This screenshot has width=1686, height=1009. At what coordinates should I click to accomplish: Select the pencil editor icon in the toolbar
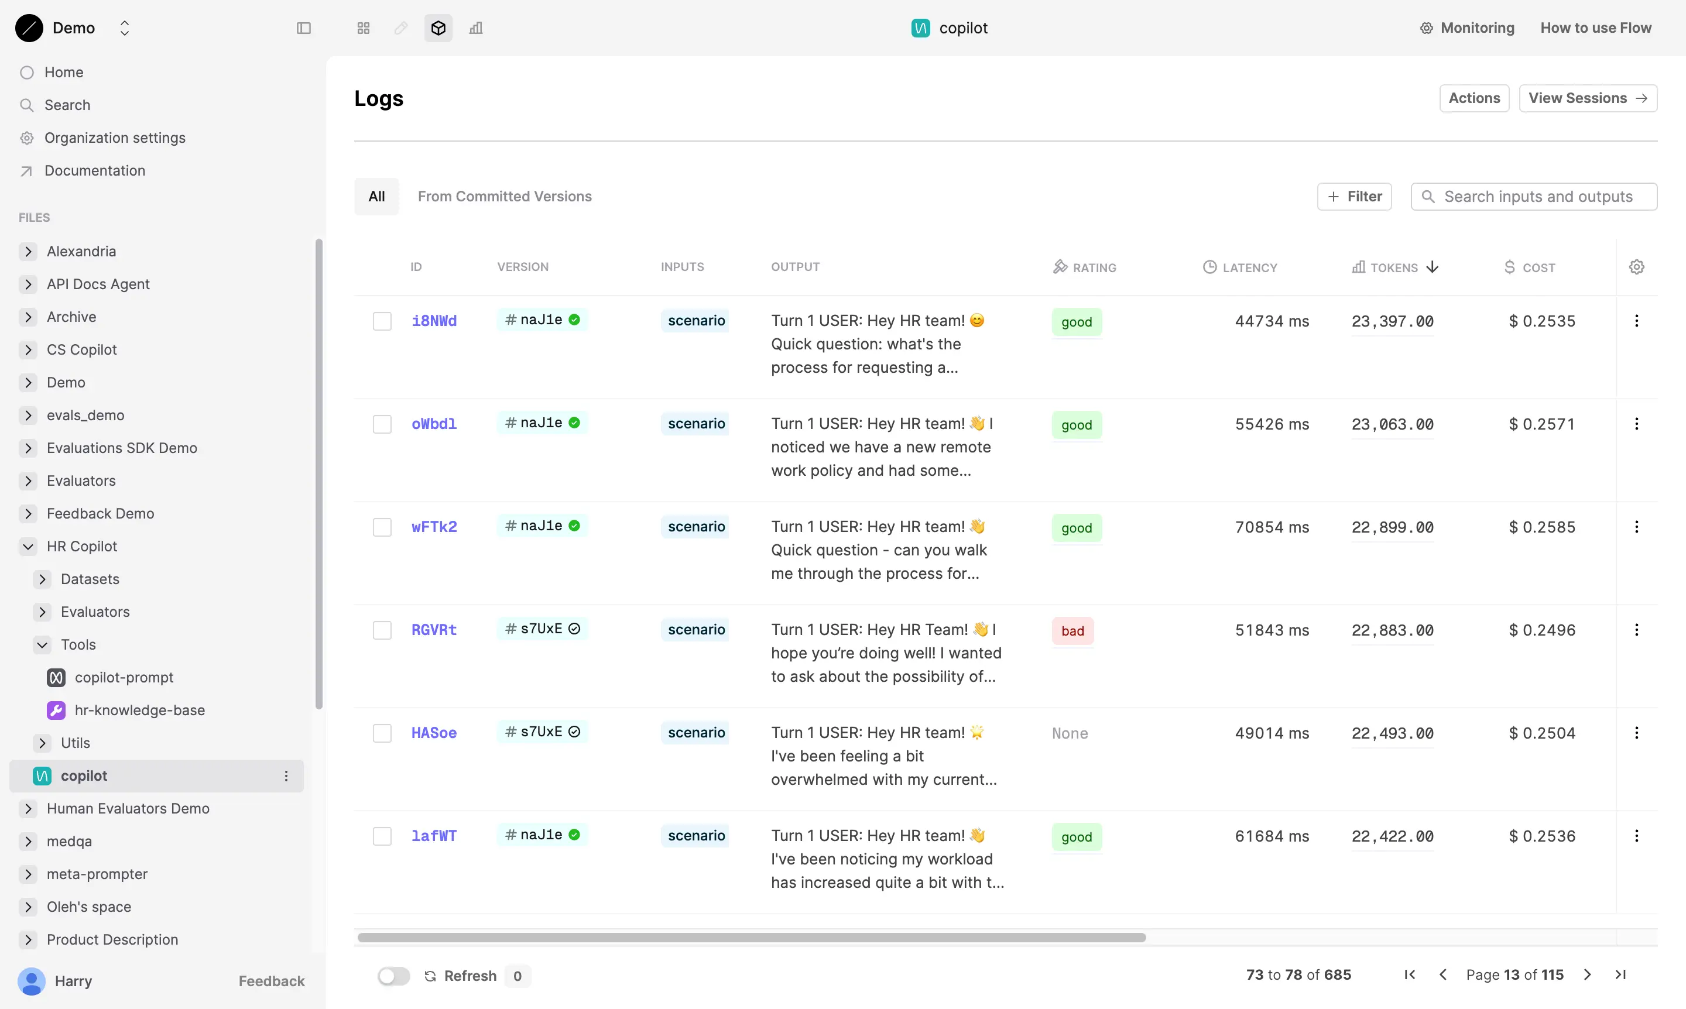pyautogui.click(x=400, y=28)
